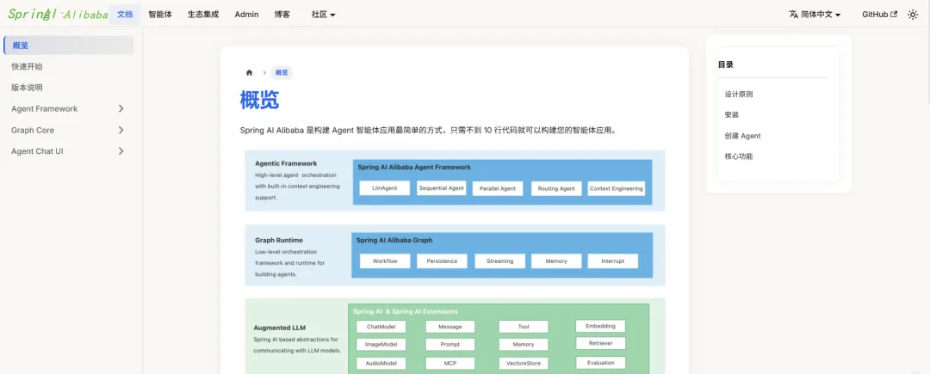This screenshot has height=374, width=930.
Task: Click the Graph Runtime heading text
Action: point(279,240)
